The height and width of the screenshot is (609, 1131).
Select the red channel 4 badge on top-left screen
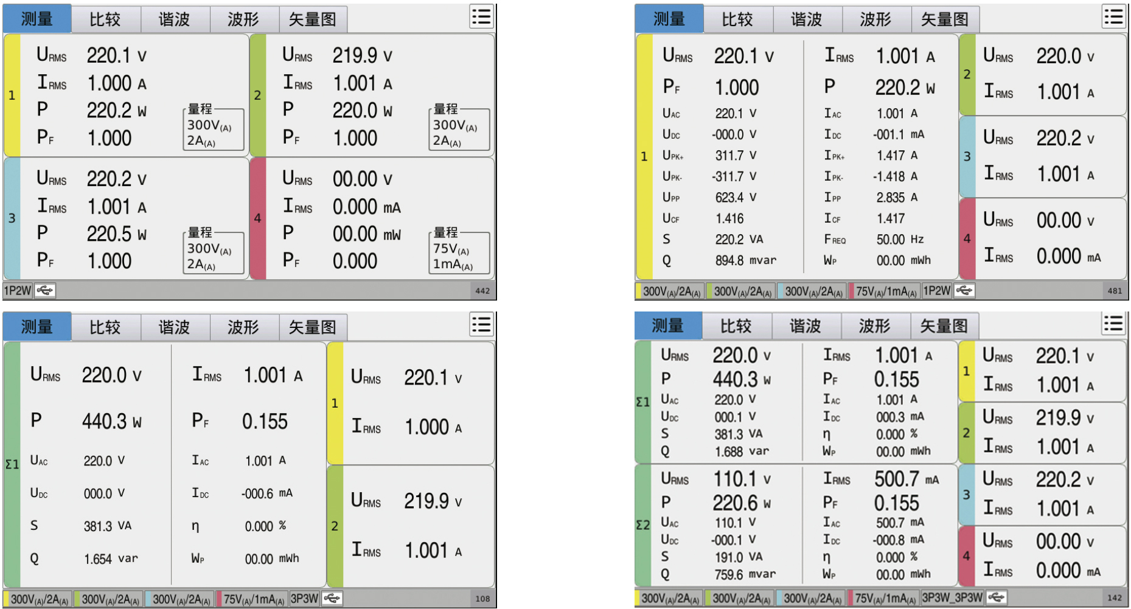pos(258,217)
